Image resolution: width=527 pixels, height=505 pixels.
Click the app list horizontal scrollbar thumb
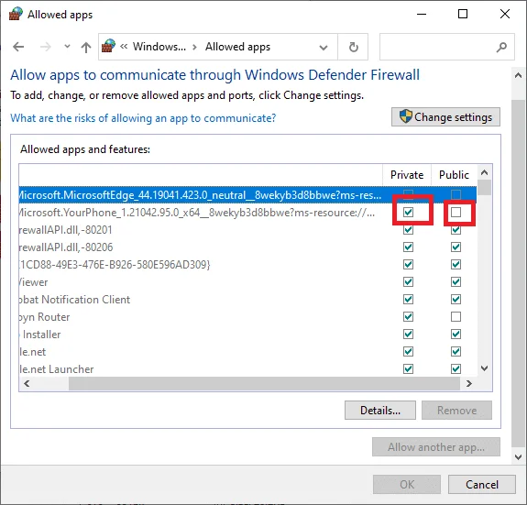pos(264,384)
